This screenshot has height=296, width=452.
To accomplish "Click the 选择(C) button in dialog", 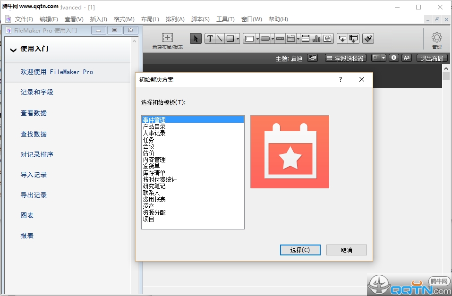I will [x=300, y=250].
